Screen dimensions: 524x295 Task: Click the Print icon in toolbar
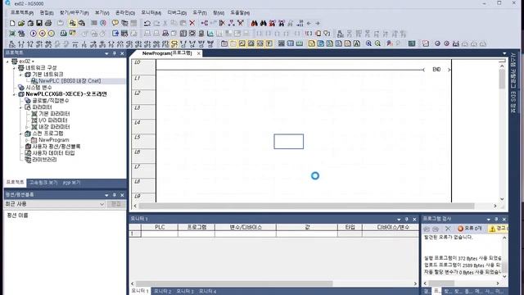point(48,23)
